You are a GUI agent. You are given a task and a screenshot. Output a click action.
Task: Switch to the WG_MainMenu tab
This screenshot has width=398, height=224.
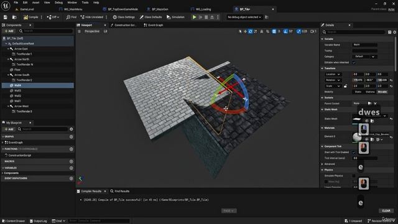pos(73,9)
